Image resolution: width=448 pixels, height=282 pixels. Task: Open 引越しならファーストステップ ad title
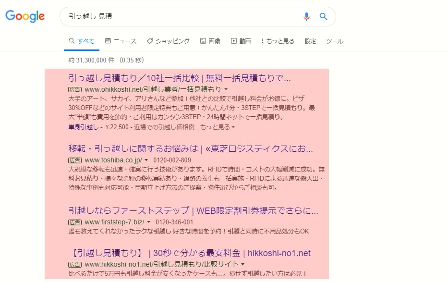coord(193,211)
